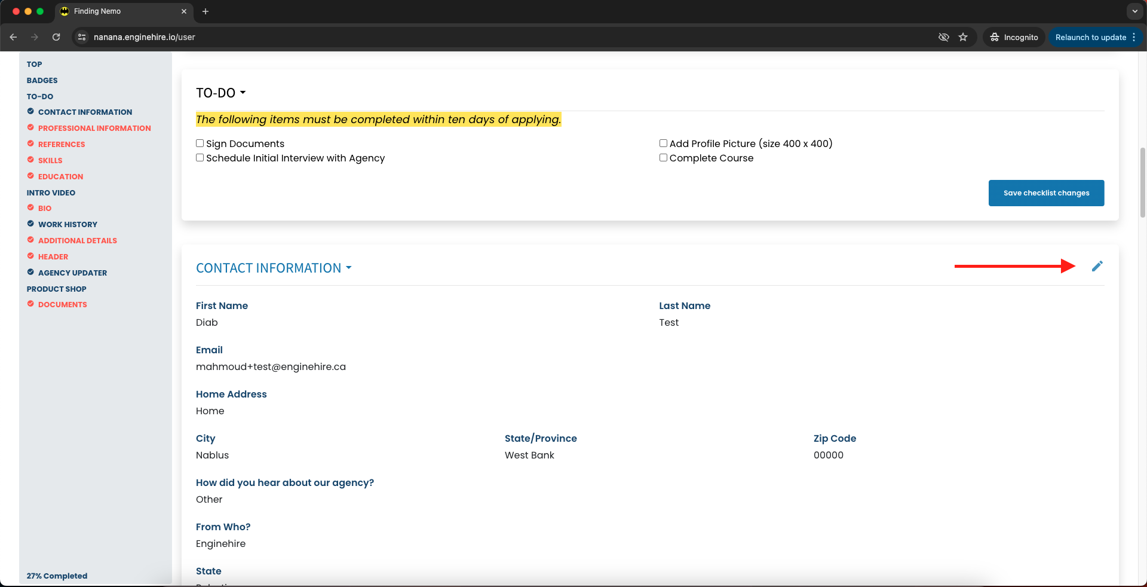Click the Incognito indicator
The height and width of the screenshot is (587, 1147).
pos(1014,37)
